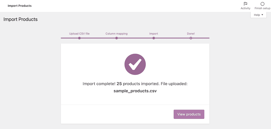This screenshot has height=129, width=271.
Task: Click the Finish setup circle icon
Action: pos(262,4)
